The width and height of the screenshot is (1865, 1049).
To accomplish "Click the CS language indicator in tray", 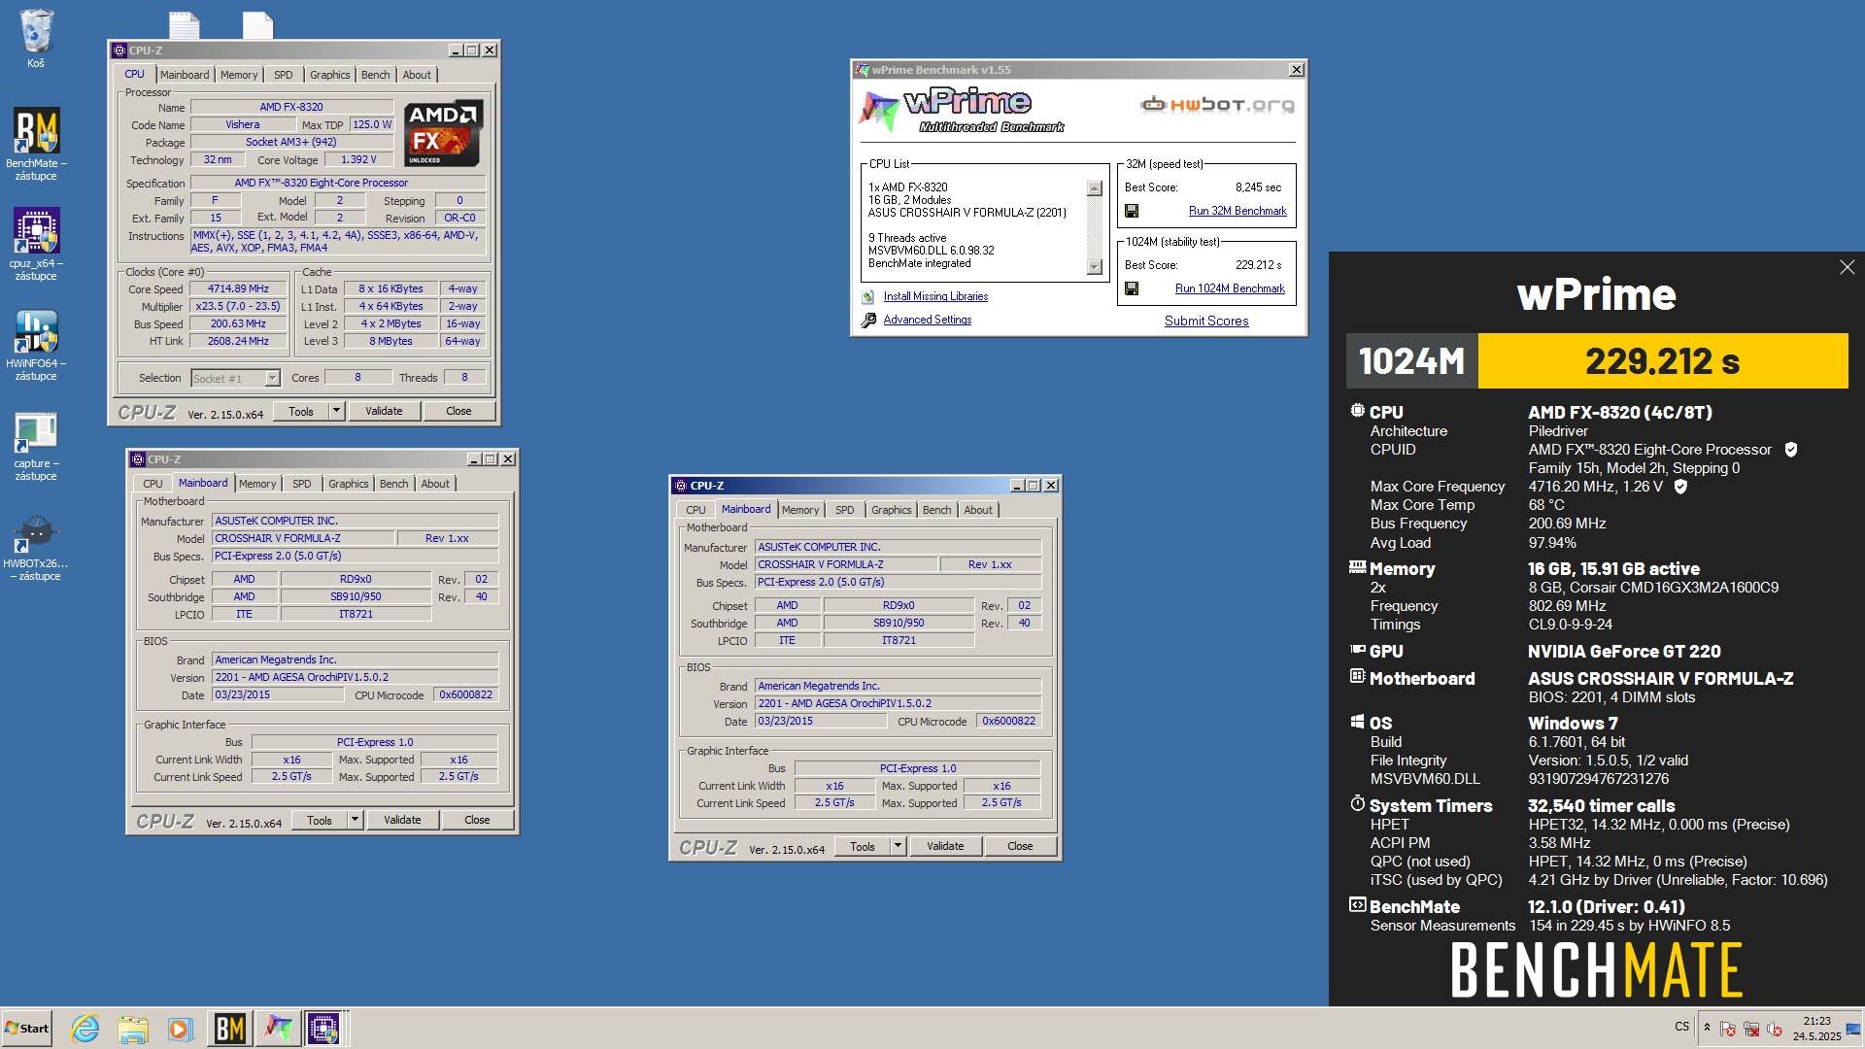I will pyautogui.click(x=1682, y=1027).
